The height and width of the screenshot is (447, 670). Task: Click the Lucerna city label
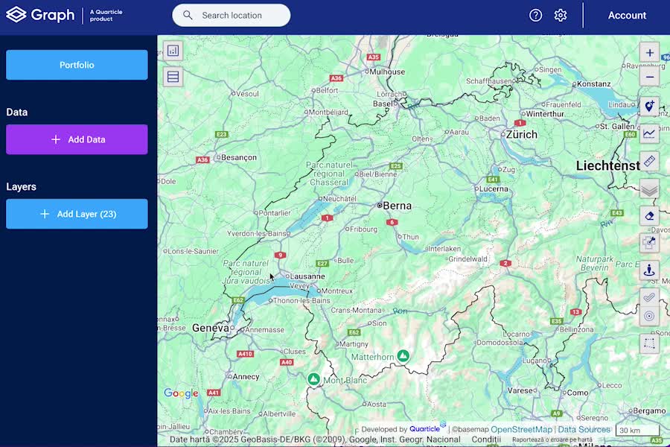494,188
